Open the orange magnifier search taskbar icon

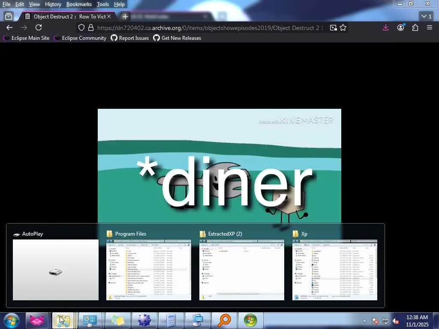(224, 320)
